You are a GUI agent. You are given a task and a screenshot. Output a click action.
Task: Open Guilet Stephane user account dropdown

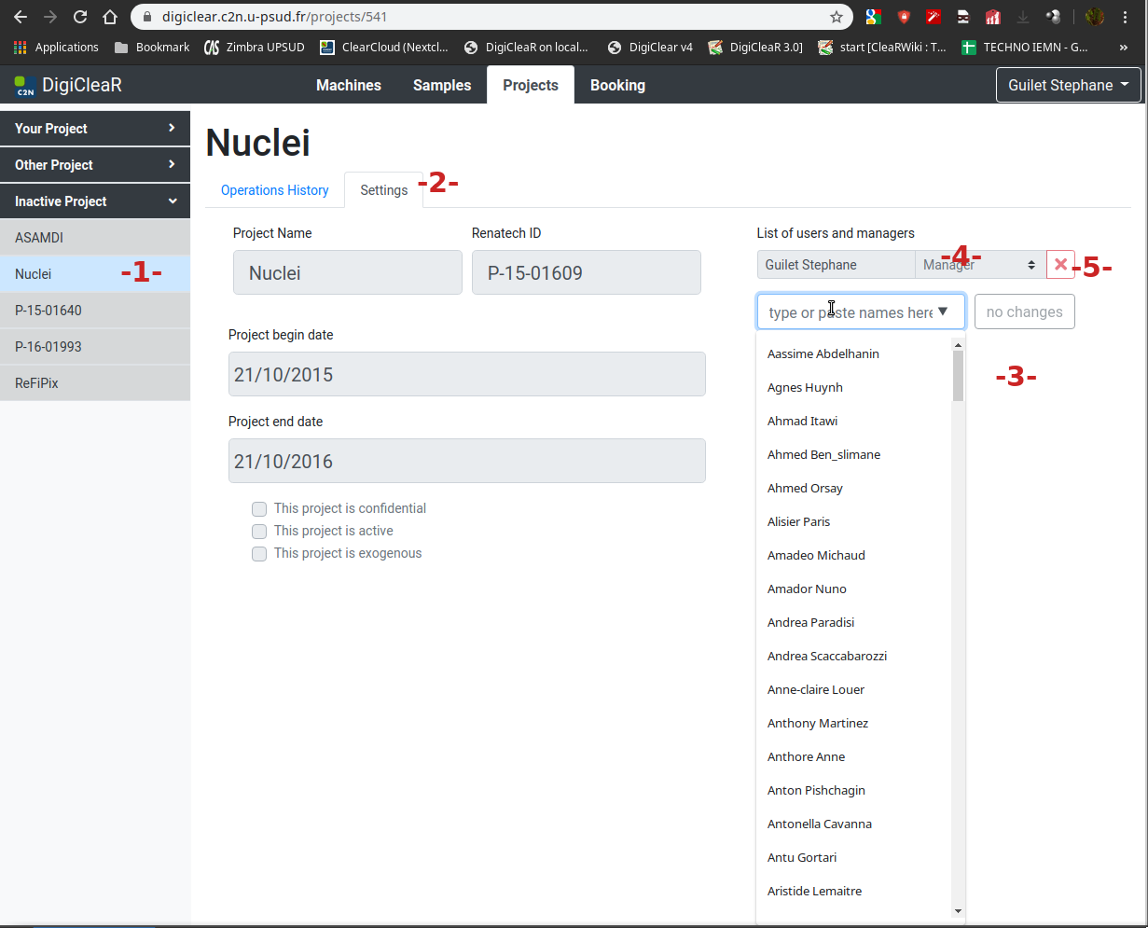click(1068, 85)
